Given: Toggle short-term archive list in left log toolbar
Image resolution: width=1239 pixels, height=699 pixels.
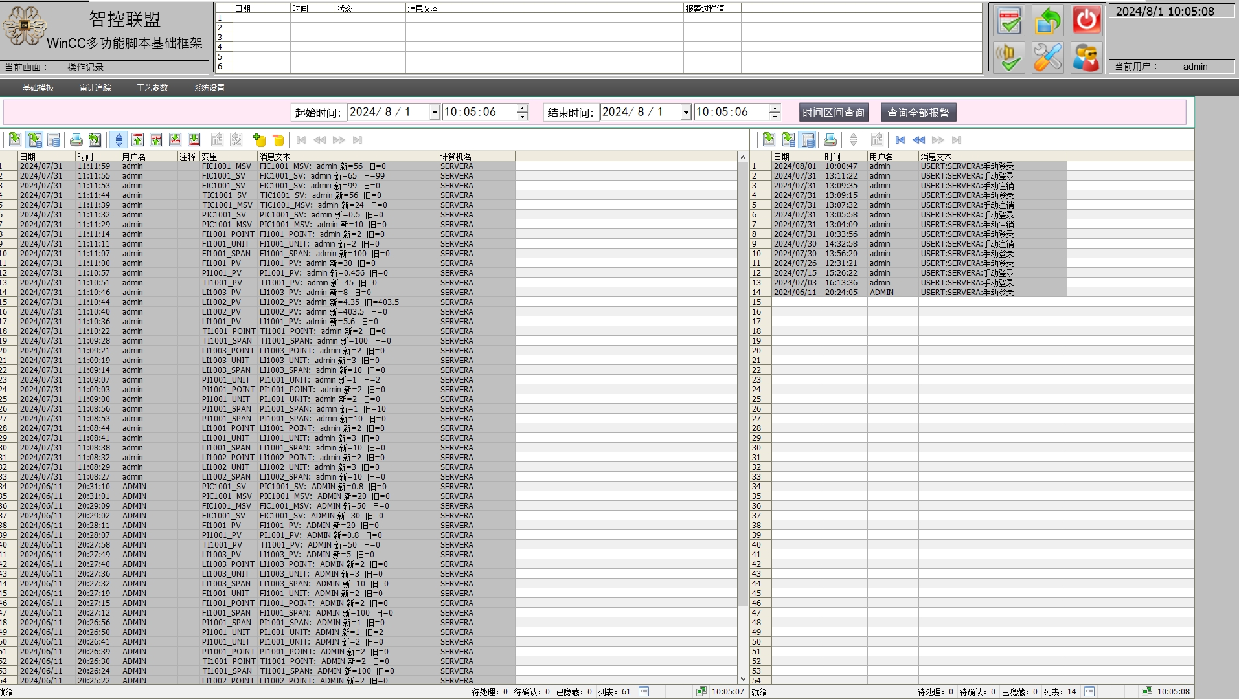Looking at the screenshot, I should (x=35, y=140).
